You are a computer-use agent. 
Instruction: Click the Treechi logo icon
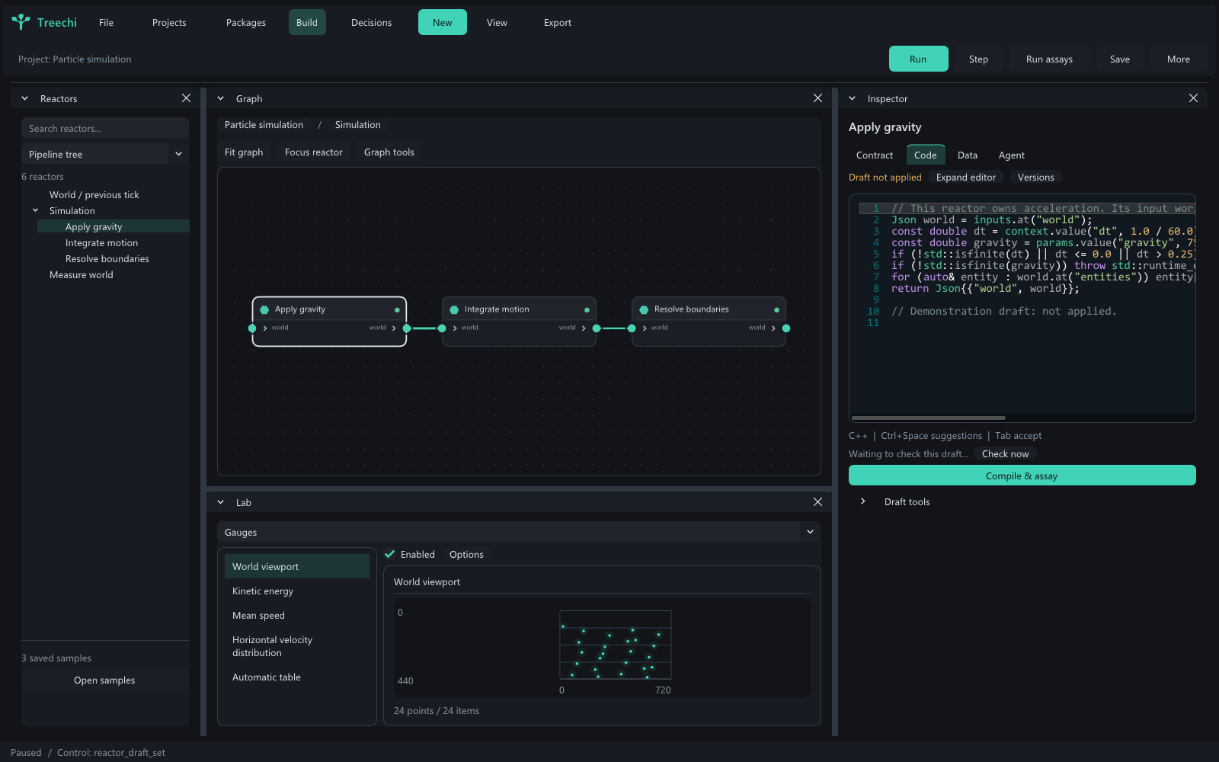(21, 22)
